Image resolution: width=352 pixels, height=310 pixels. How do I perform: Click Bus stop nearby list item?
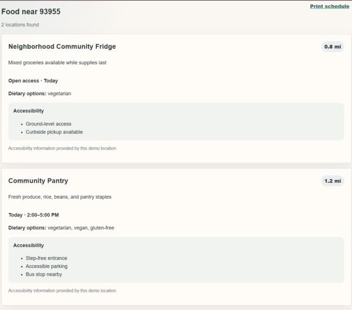click(x=44, y=274)
